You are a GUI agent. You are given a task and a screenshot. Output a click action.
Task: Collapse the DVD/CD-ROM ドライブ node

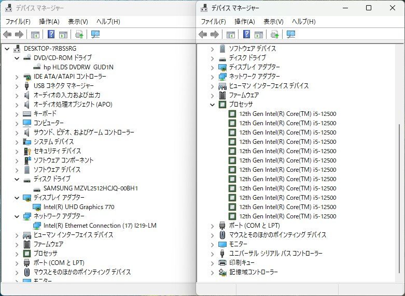(17, 58)
